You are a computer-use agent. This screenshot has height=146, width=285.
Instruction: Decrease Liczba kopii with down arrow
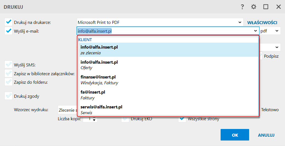tap(94, 120)
